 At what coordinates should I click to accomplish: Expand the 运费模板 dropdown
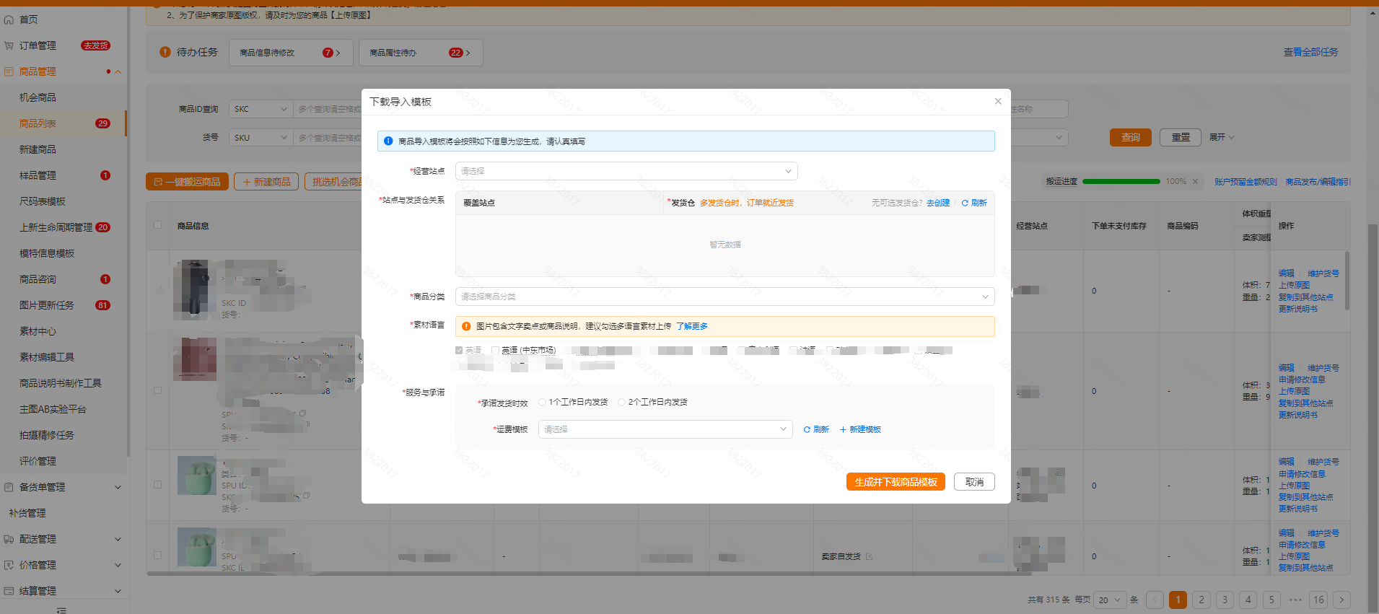pos(665,429)
